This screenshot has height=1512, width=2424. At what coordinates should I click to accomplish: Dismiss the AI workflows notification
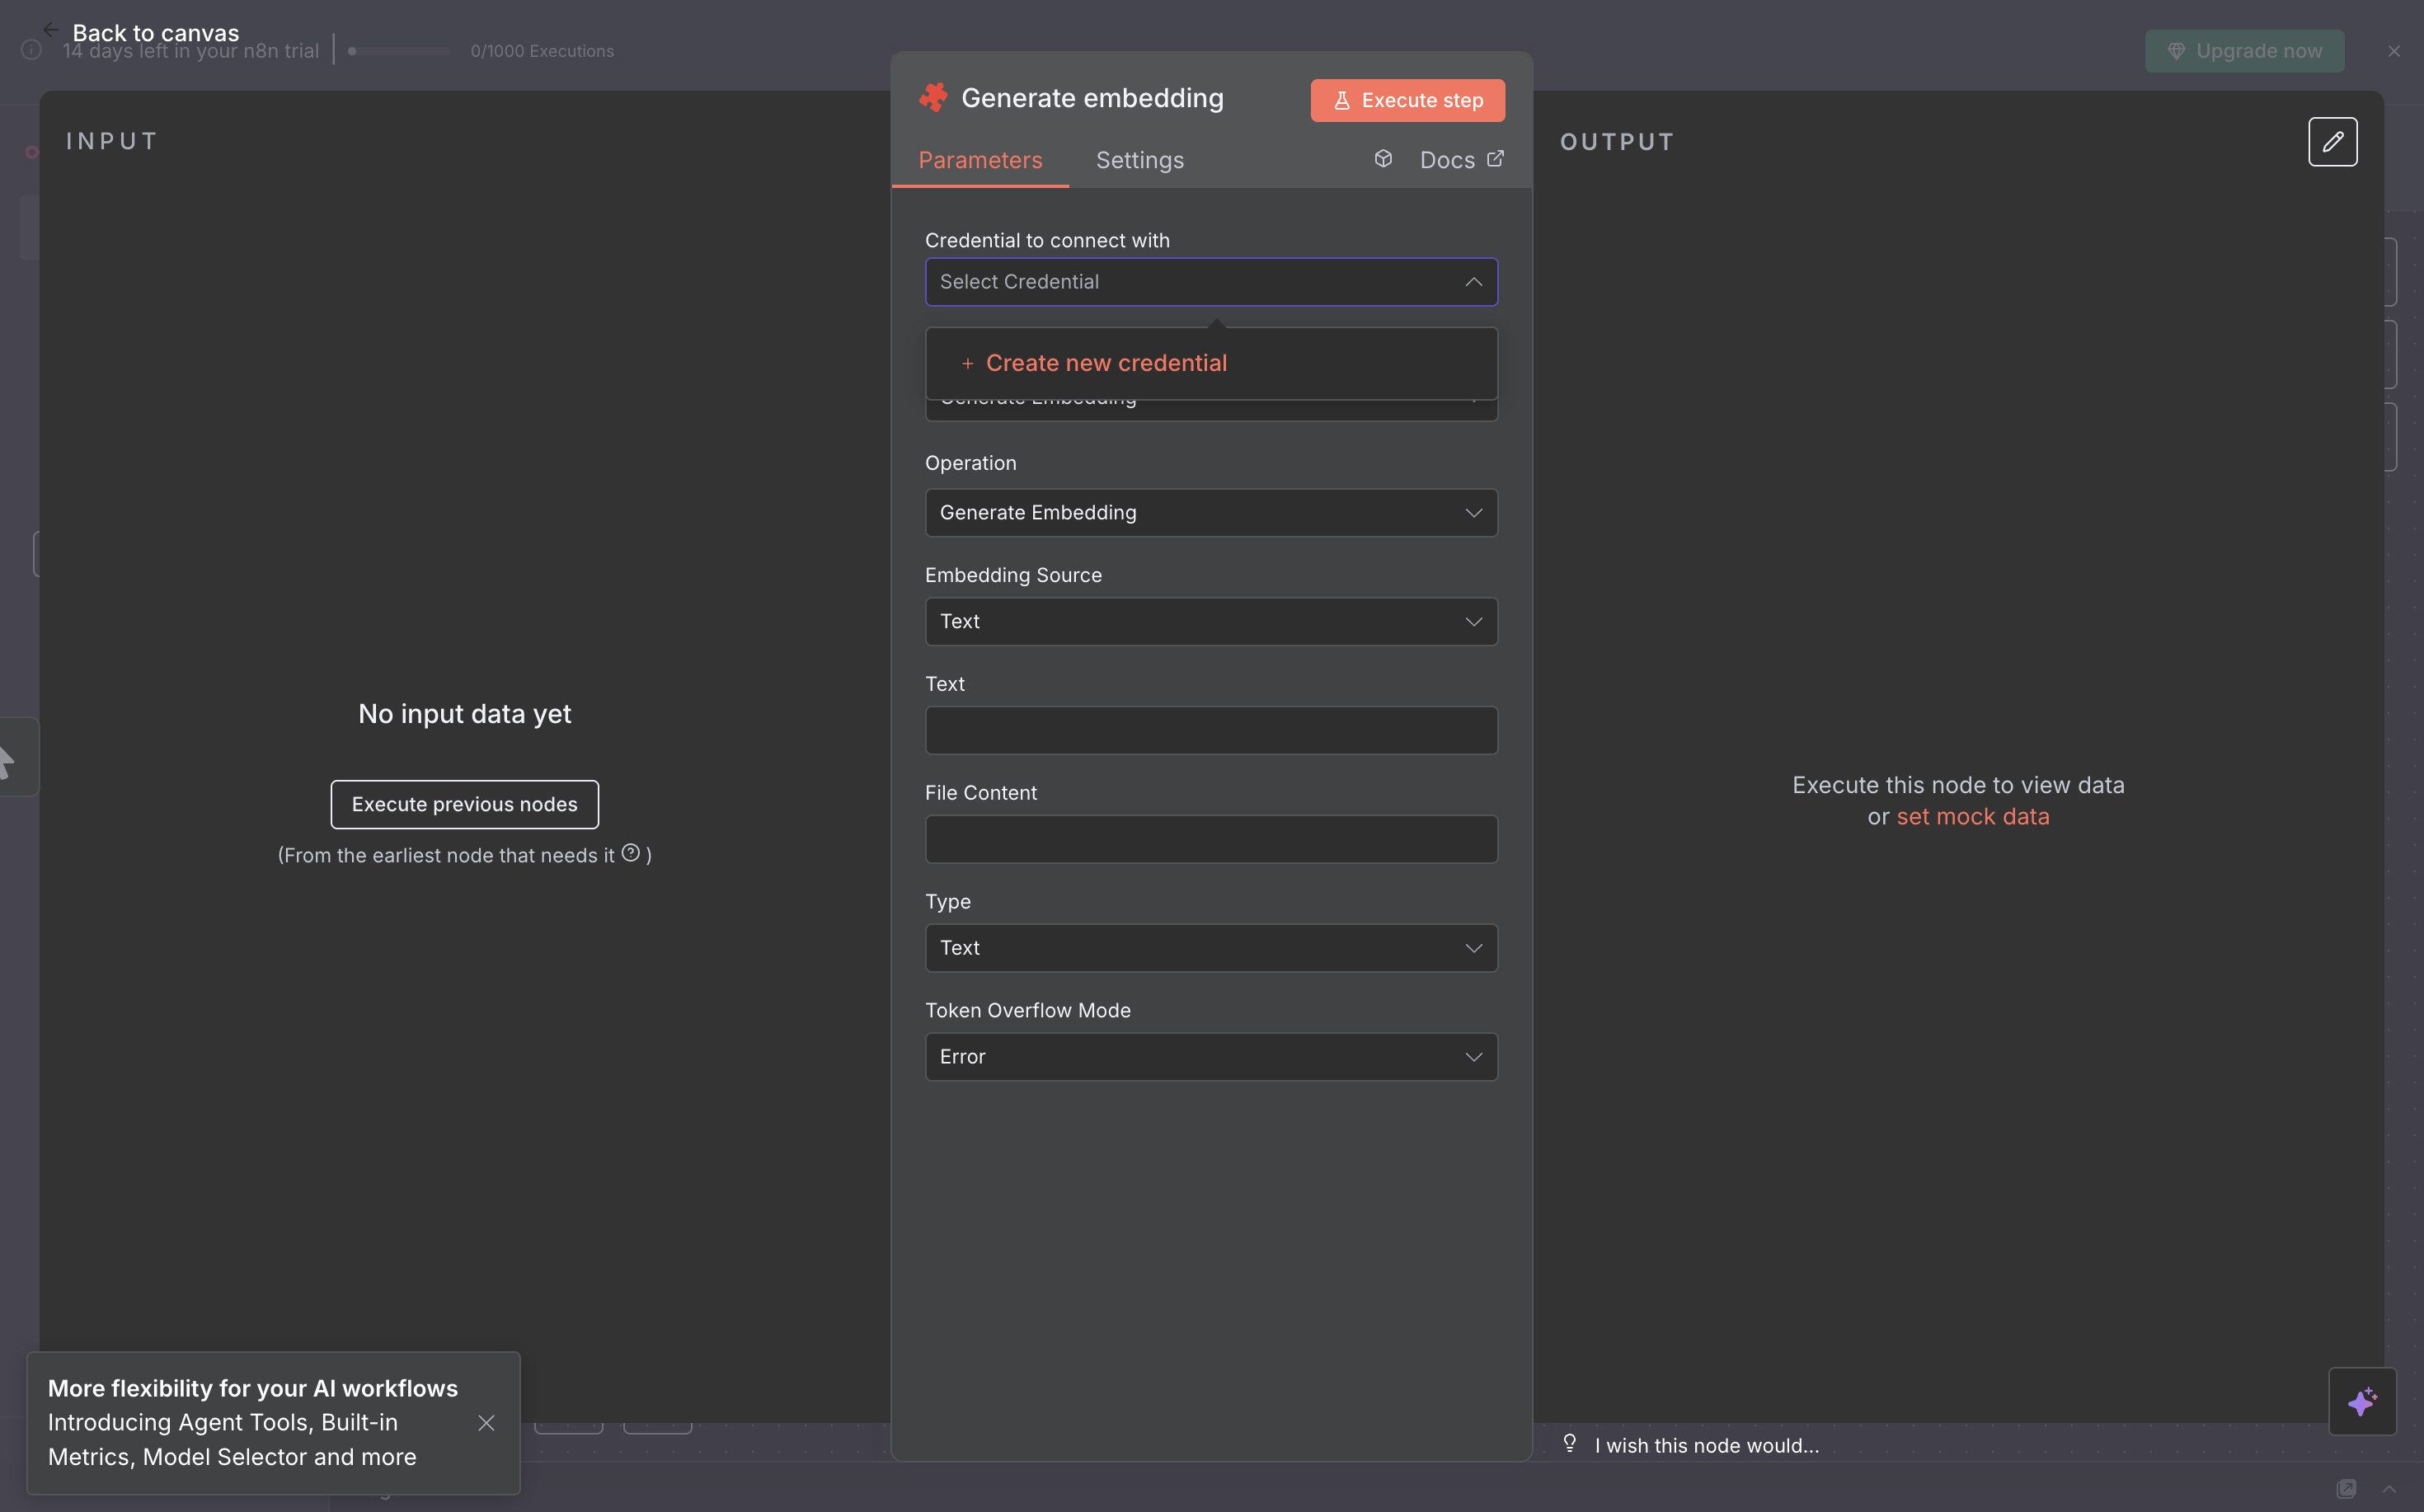coord(486,1422)
